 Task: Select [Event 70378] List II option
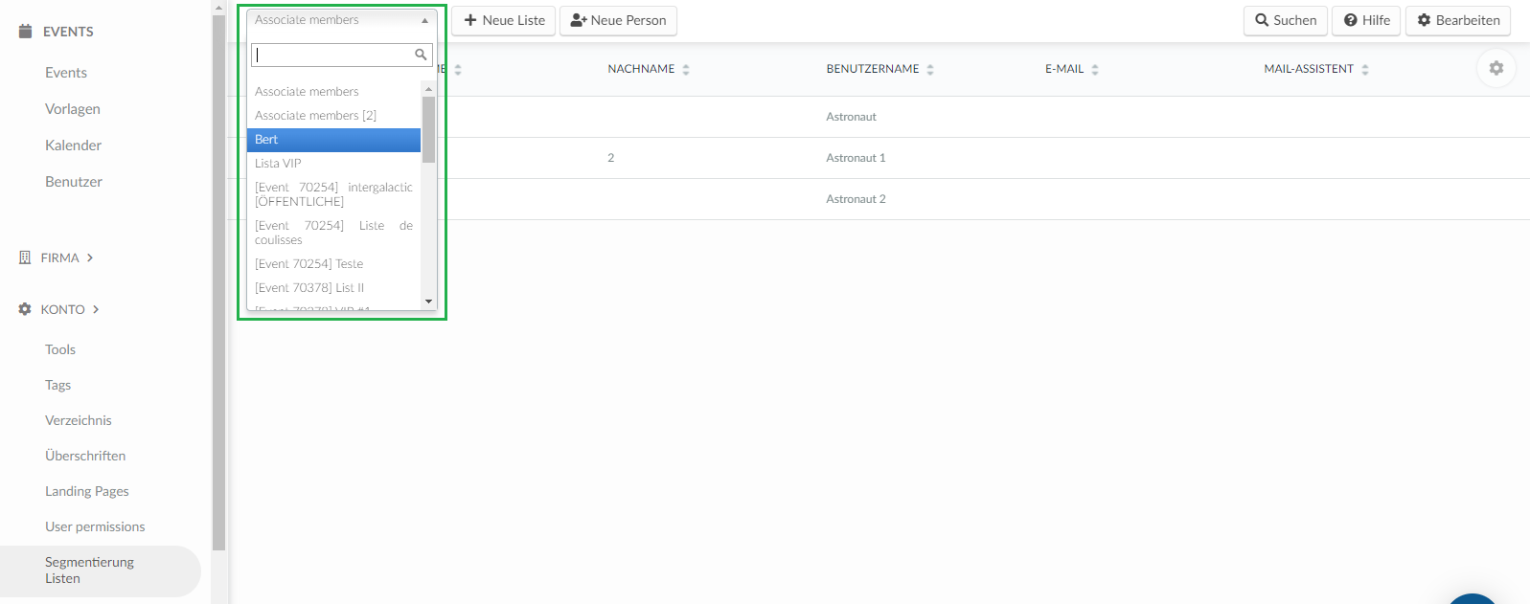[x=333, y=288]
